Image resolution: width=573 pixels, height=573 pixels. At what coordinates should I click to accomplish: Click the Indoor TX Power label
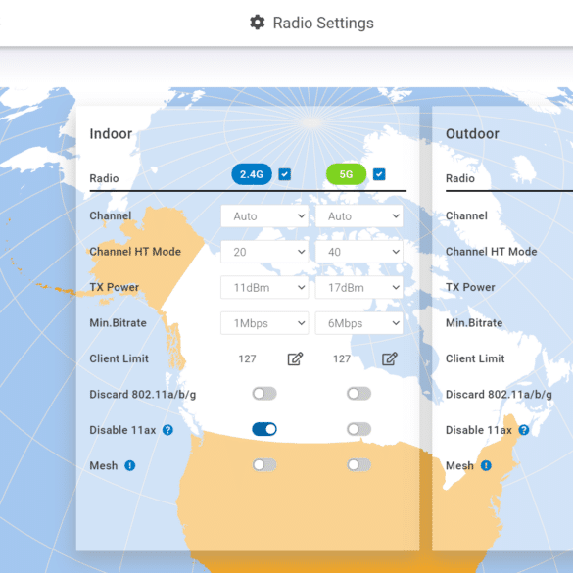115,287
